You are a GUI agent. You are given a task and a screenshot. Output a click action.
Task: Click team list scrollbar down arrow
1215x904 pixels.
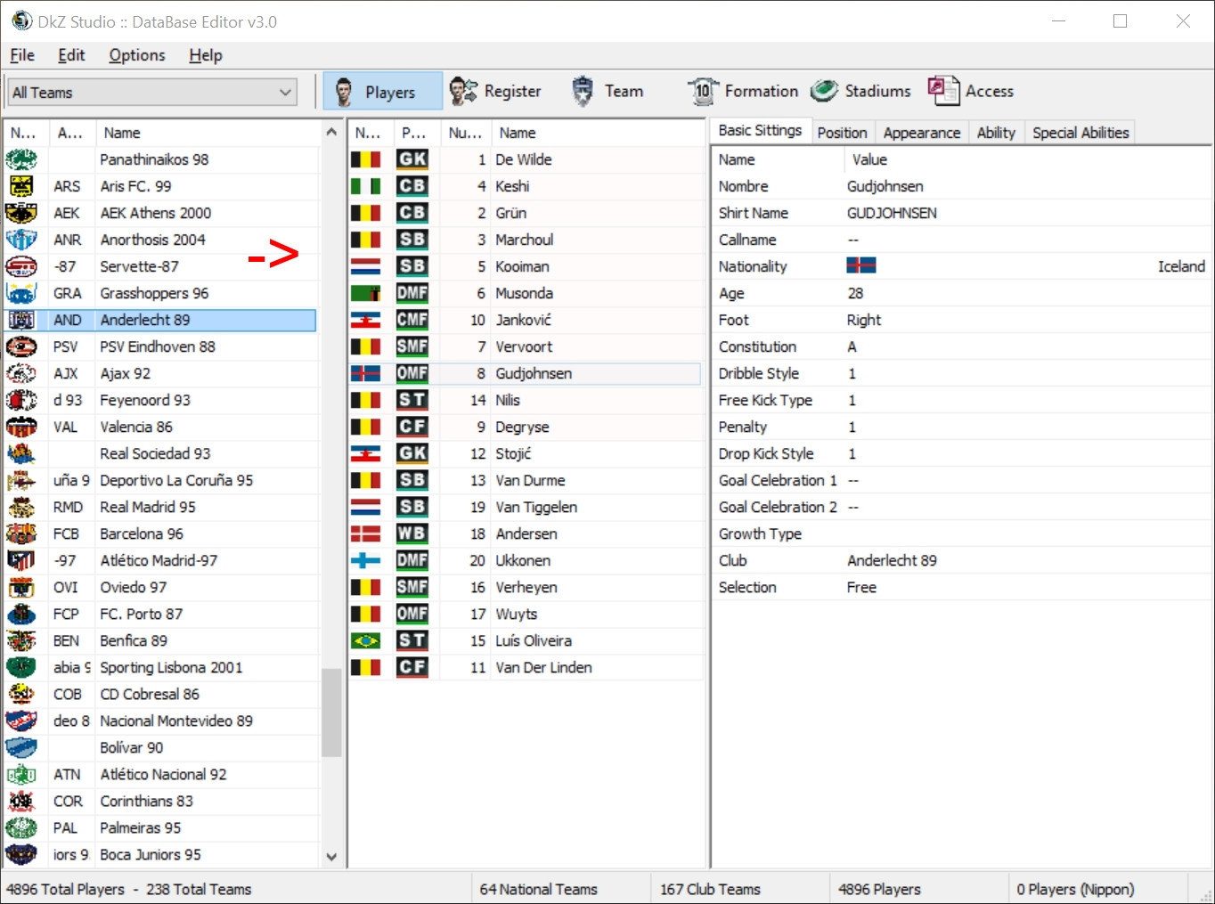point(331,857)
